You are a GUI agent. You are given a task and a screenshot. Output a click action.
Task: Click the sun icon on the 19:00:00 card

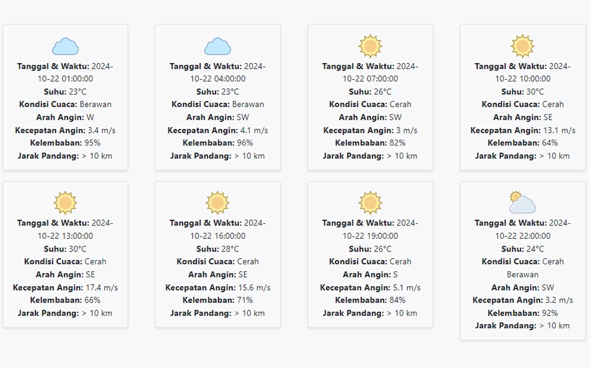[370, 203]
